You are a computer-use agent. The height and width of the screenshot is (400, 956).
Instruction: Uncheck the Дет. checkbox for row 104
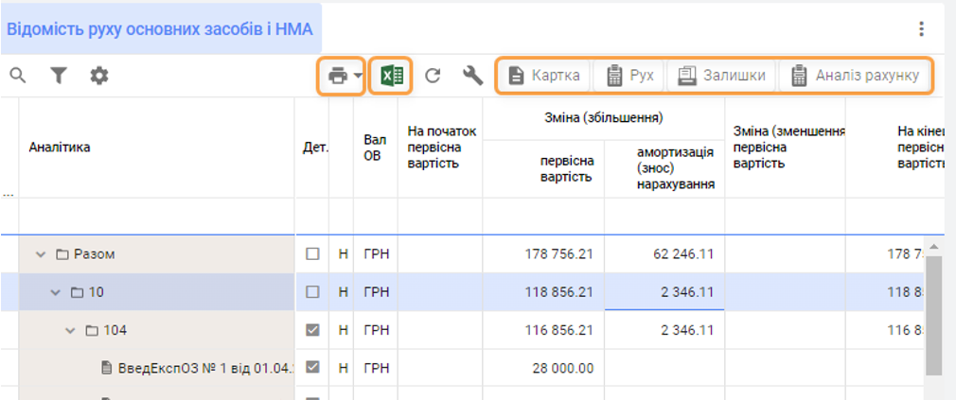[x=312, y=330]
